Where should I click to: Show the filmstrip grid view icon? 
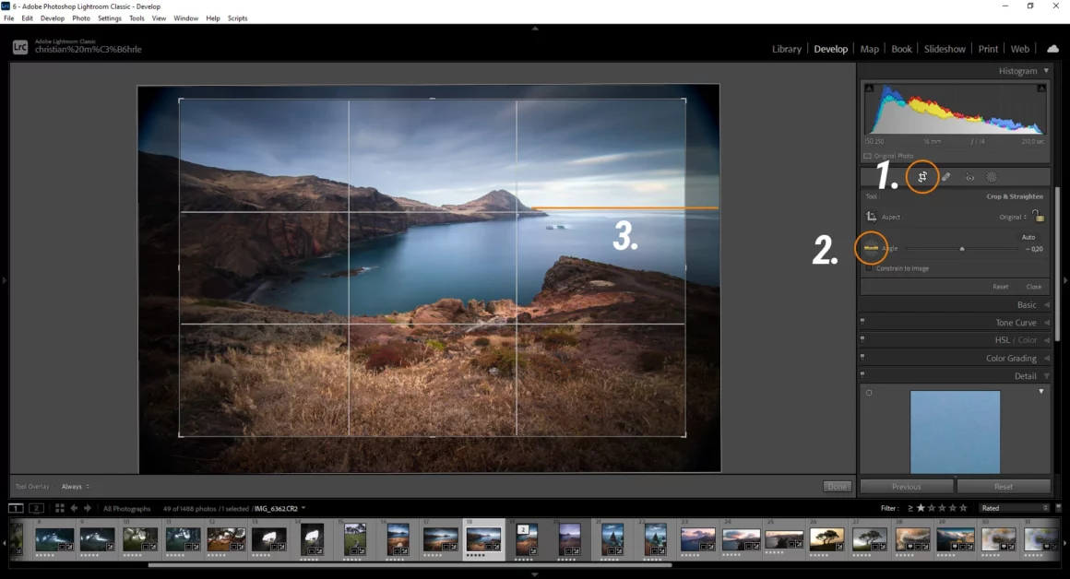(x=60, y=508)
